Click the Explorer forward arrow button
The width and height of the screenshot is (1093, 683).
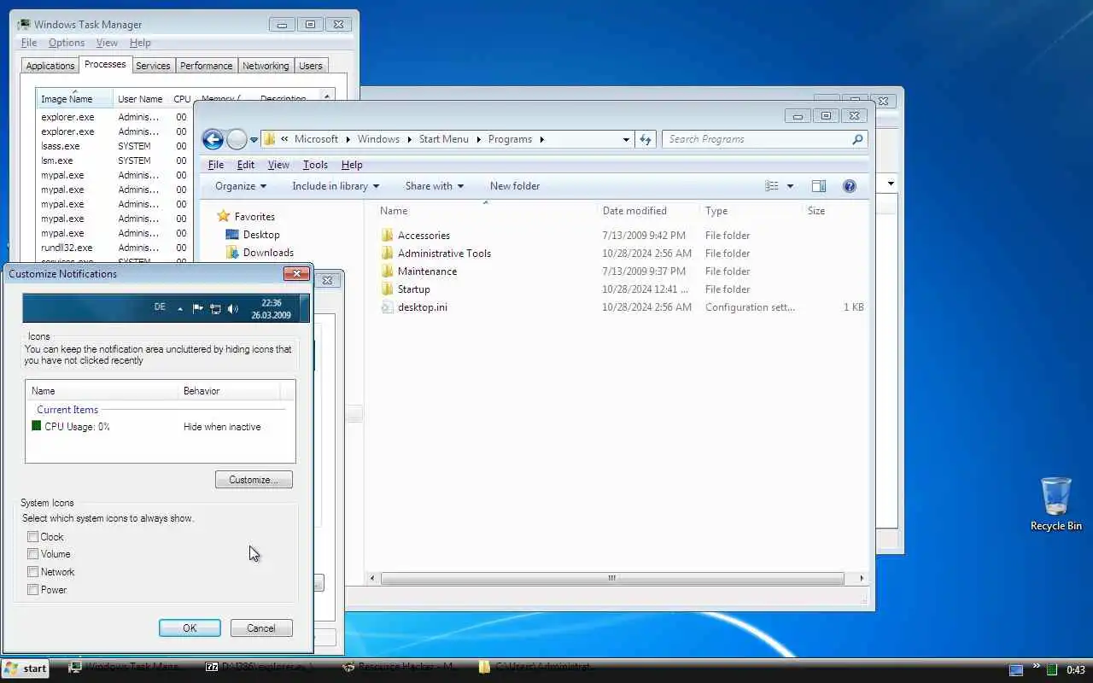pyautogui.click(x=237, y=139)
